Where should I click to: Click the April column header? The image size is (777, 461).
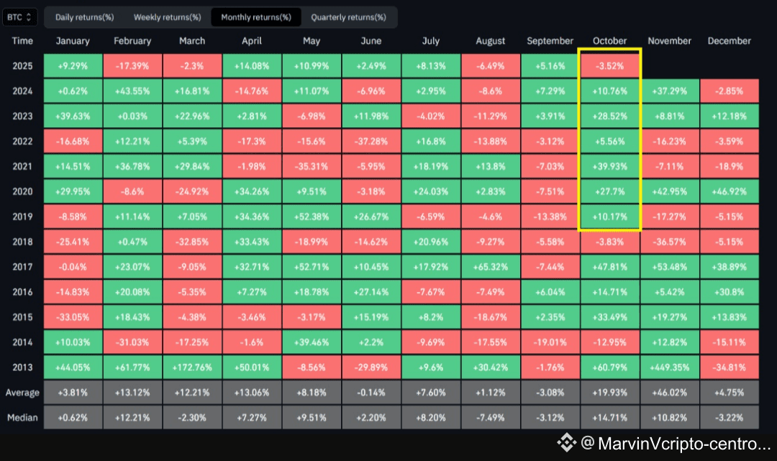252,40
